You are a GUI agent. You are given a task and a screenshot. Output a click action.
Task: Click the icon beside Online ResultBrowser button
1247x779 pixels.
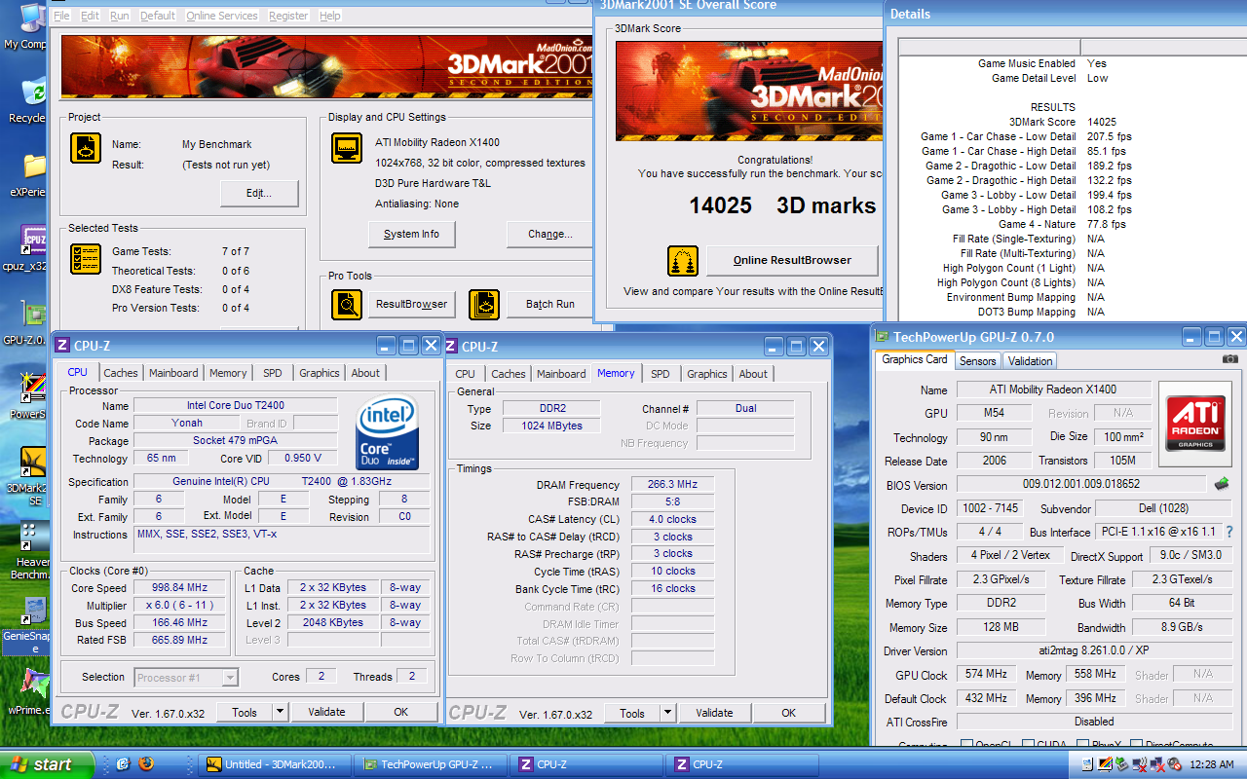[x=683, y=260]
